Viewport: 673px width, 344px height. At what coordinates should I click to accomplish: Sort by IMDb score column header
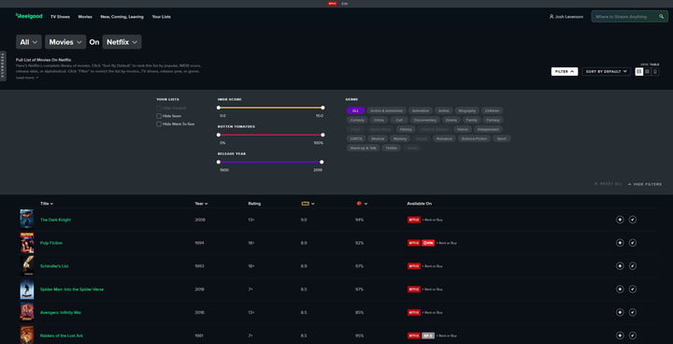tap(308, 204)
